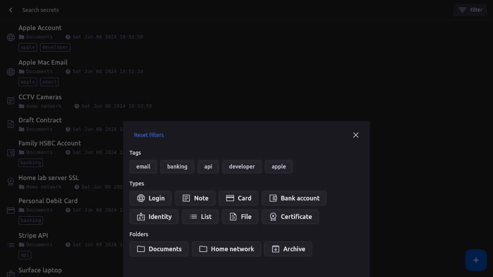Open the Filter button at top right

click(x=470, y=10)
